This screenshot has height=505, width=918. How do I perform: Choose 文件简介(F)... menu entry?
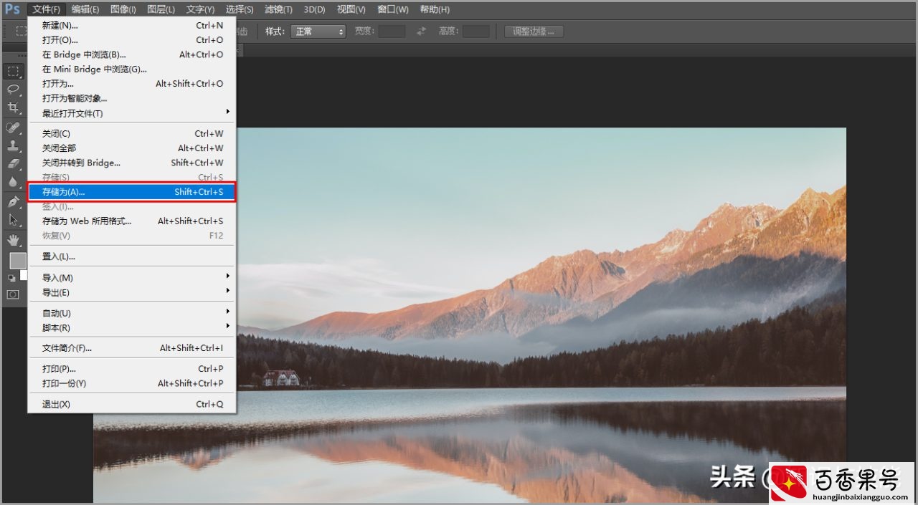click(x=131, y=348)
